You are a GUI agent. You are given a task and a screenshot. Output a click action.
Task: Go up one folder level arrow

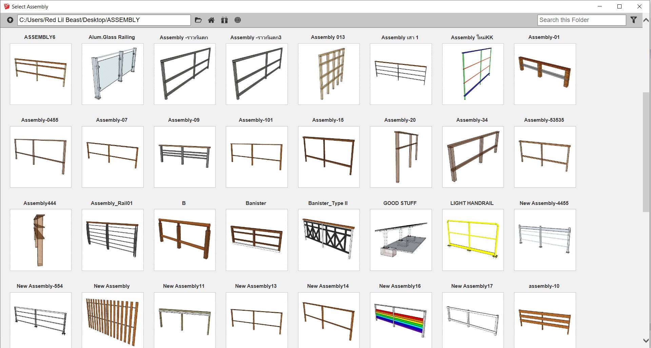(x=10, y=20)
